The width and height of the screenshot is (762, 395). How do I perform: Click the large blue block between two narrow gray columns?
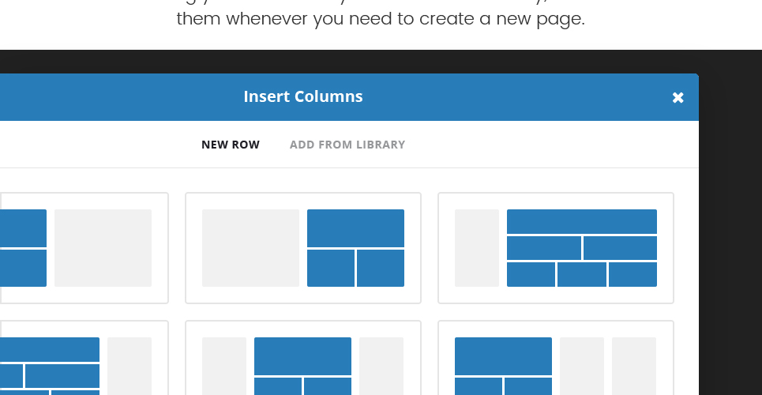coord(302,356)
